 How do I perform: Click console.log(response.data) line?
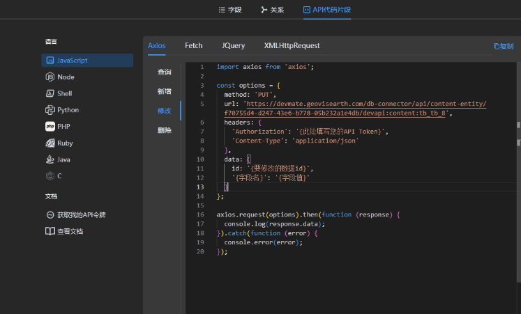[275, 224]
